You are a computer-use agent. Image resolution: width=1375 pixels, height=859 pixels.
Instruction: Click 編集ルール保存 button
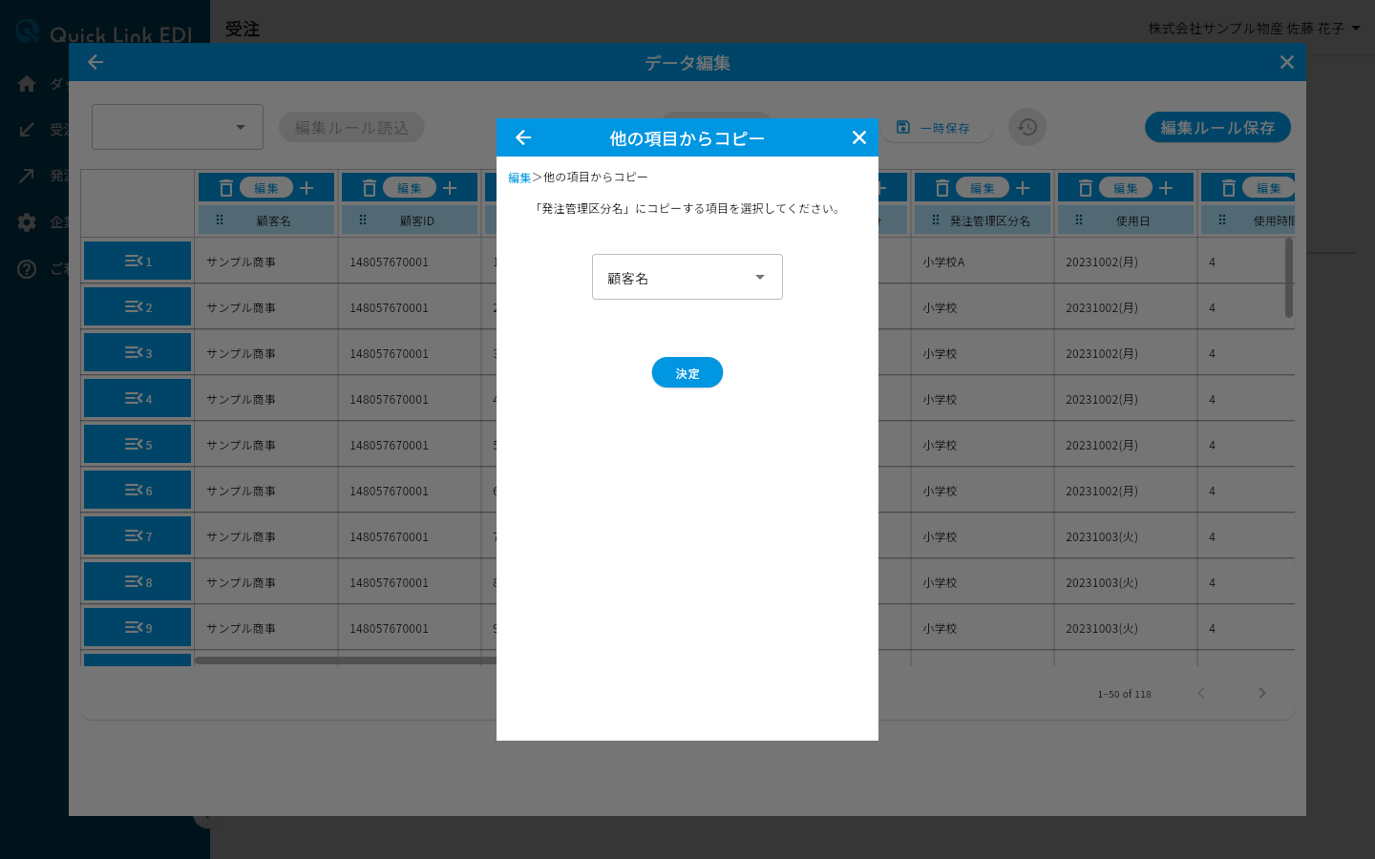1217,127
